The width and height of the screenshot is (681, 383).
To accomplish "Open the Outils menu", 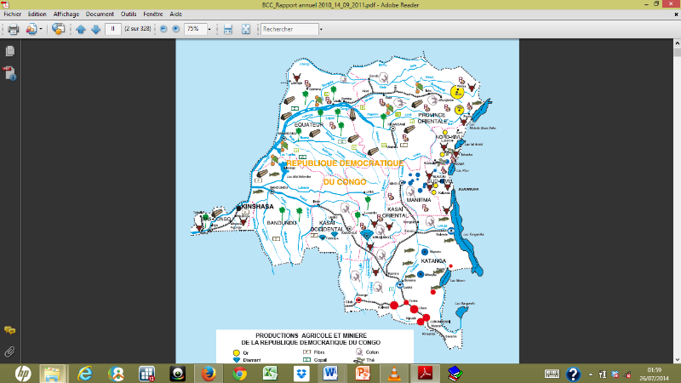I will [129, 14].
